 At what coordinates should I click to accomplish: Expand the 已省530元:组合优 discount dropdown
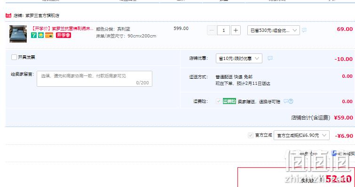point(274,30)
